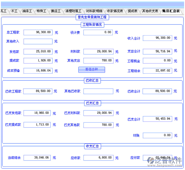Select the 设计费 amount field
185x170 pixels.
(x=98, y=32)
